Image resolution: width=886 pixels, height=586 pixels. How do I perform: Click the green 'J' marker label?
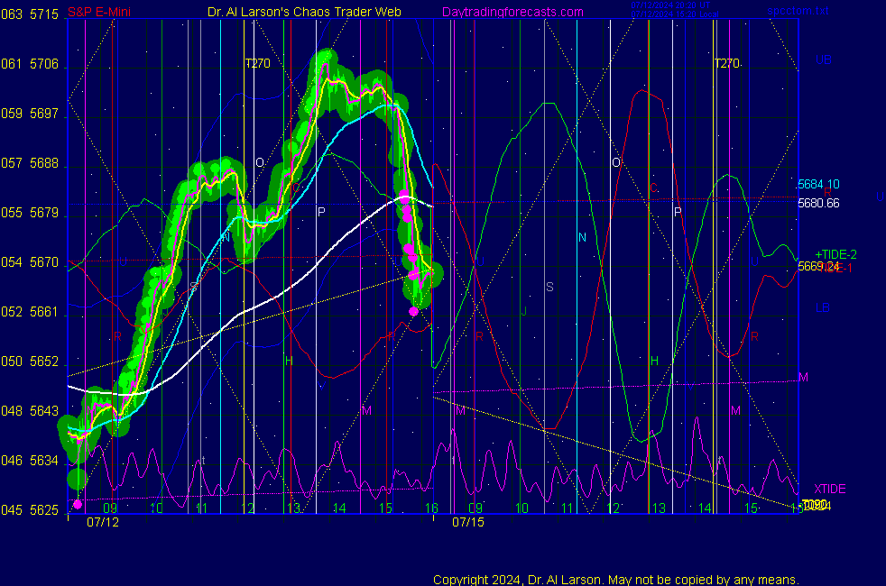coord(524,311)
